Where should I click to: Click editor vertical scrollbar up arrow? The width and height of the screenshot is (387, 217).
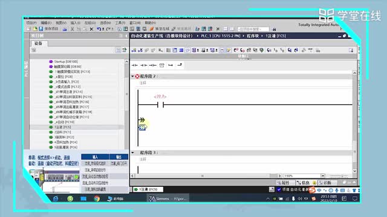355,73
